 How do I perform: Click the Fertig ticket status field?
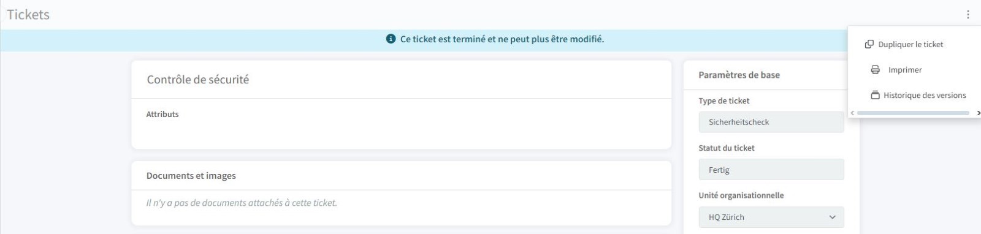771,170
